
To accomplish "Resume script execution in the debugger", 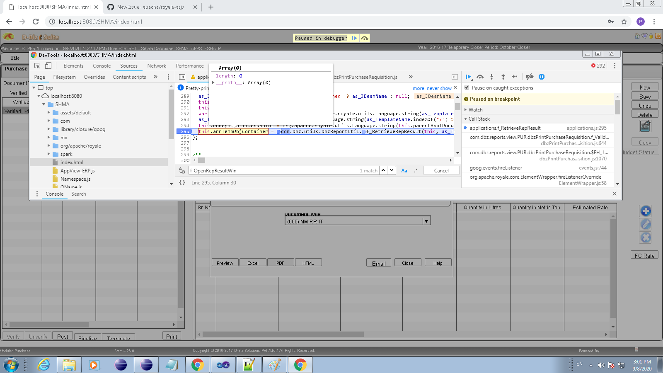I will click(x=468, y=77).
